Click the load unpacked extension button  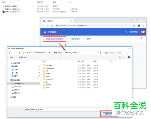pos(54,39)
